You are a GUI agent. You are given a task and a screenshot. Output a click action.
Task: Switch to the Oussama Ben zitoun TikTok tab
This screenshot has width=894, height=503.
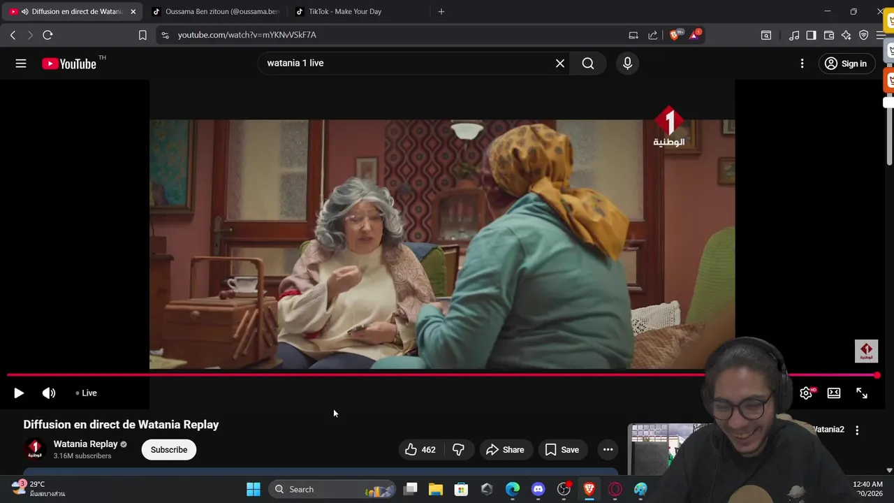tap(216, 12)
